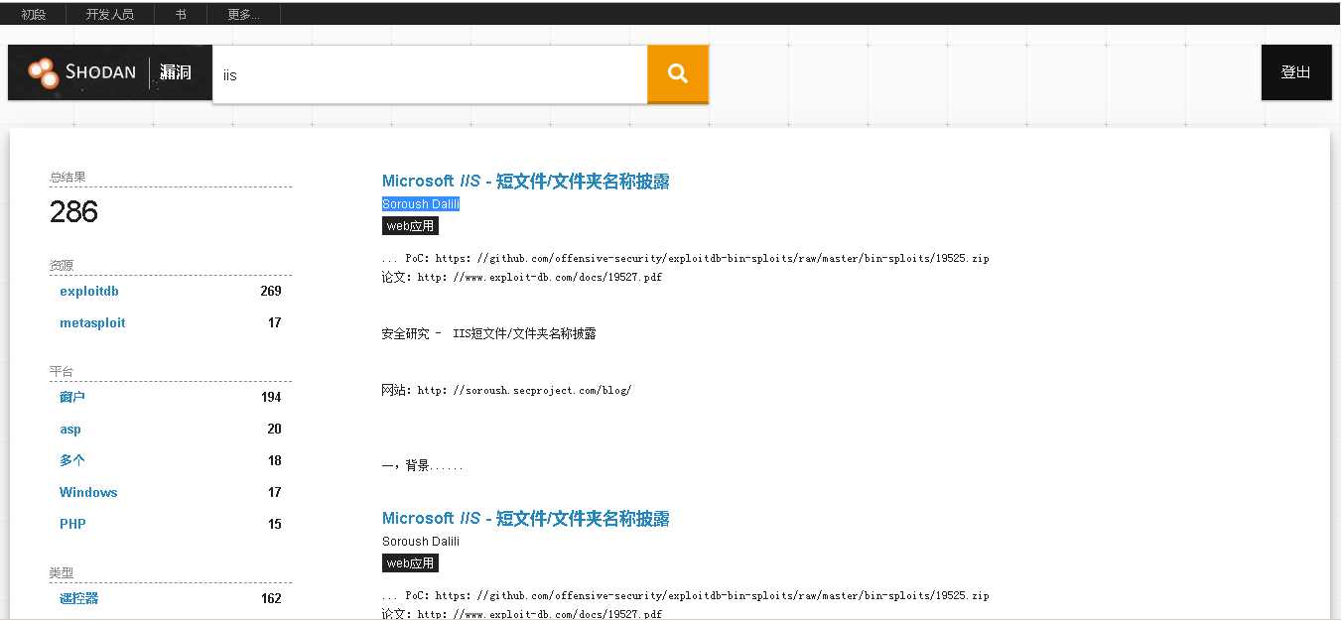This screenshot has height=621, width=1341.
Task: Click the exploitdb count 269
Action: point(270,292)
